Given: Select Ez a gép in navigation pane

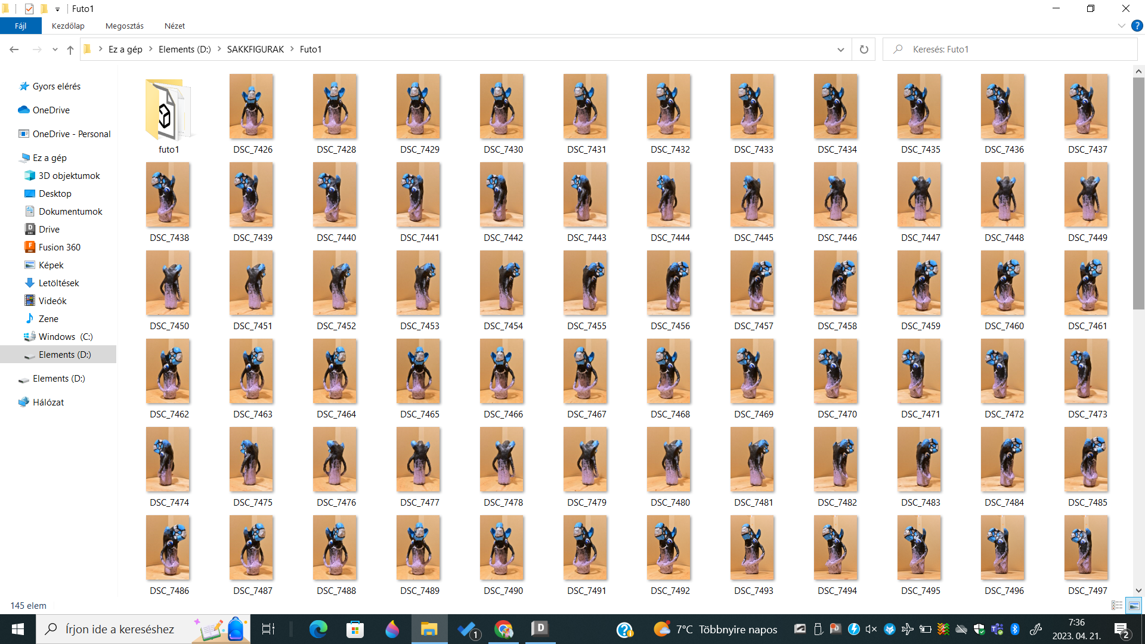Looking at the screenshot, I should pyautogui.click(x=49, y=158).
